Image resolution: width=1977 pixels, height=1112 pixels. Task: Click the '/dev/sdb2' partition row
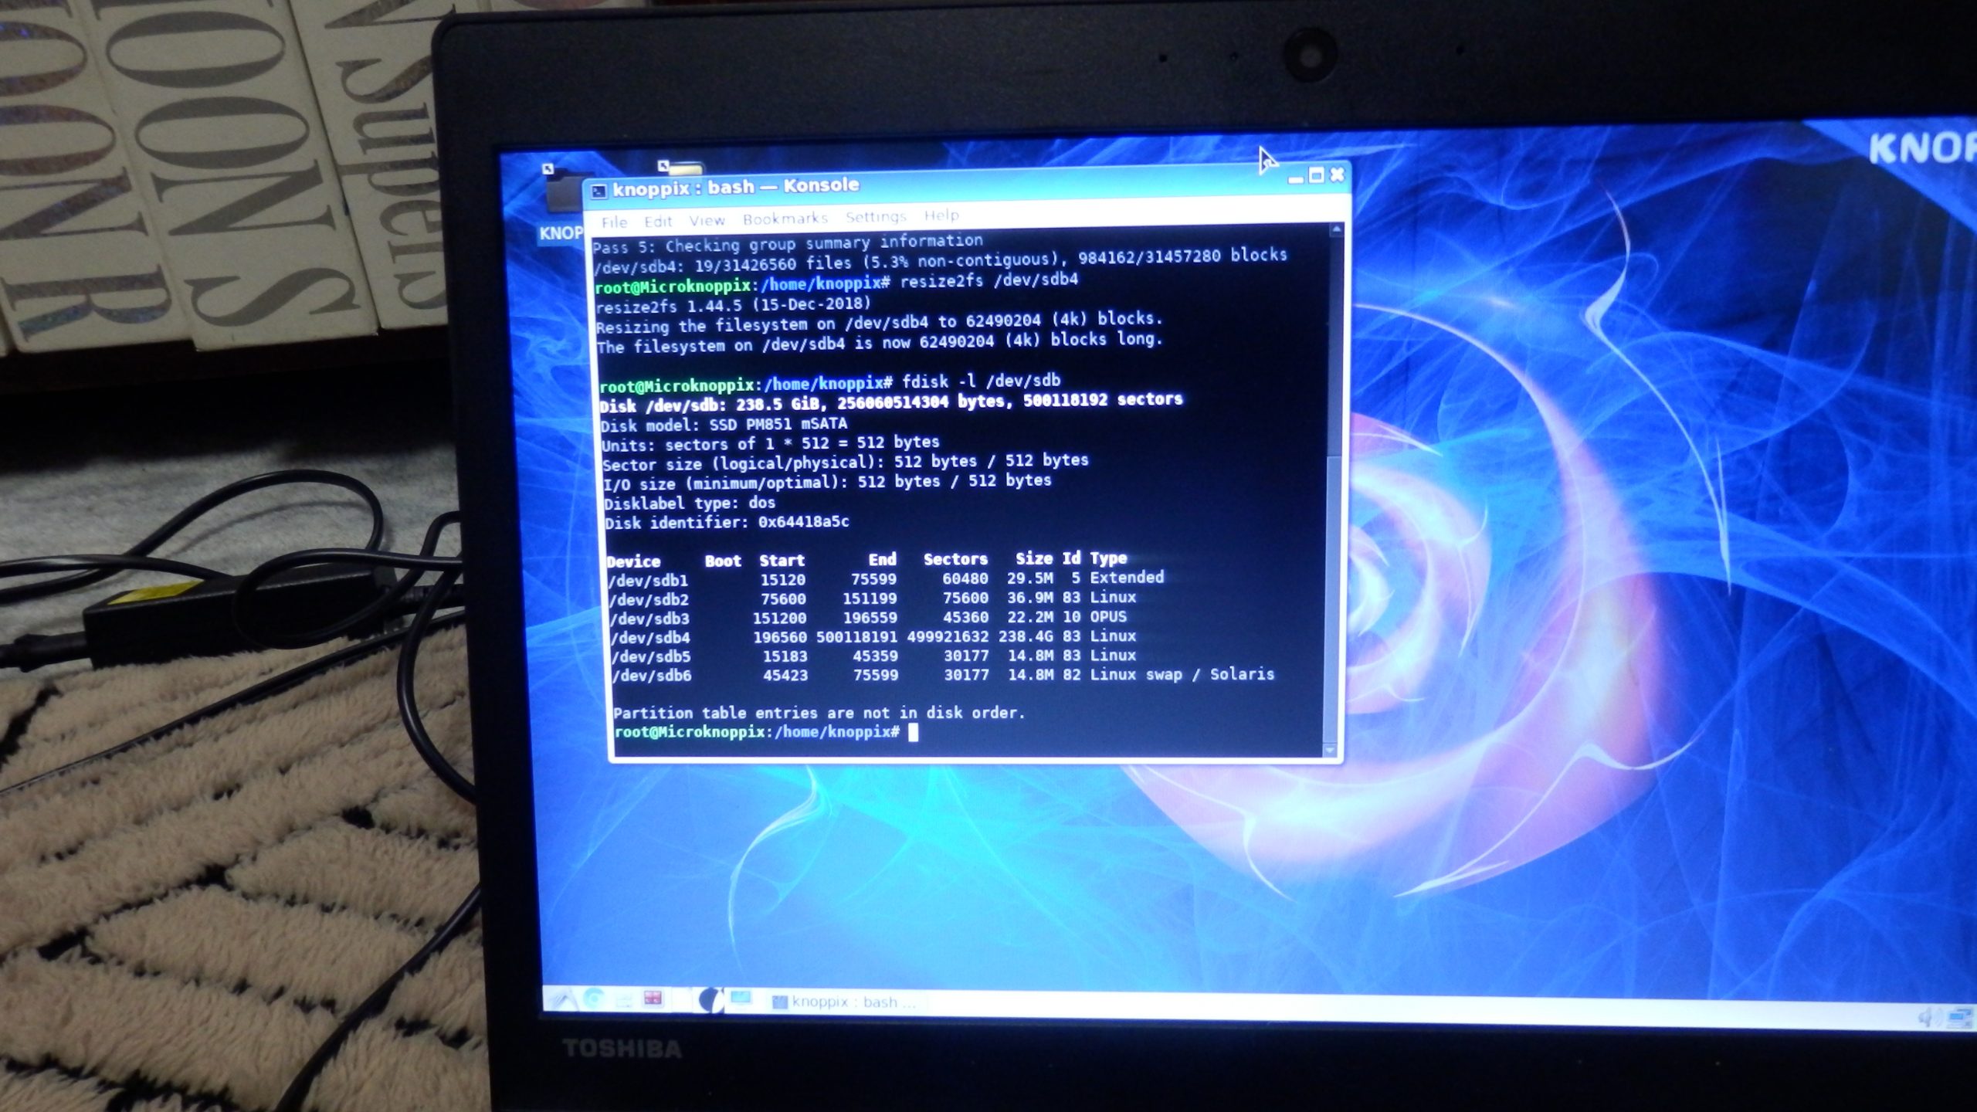click(x=872, y=598)
